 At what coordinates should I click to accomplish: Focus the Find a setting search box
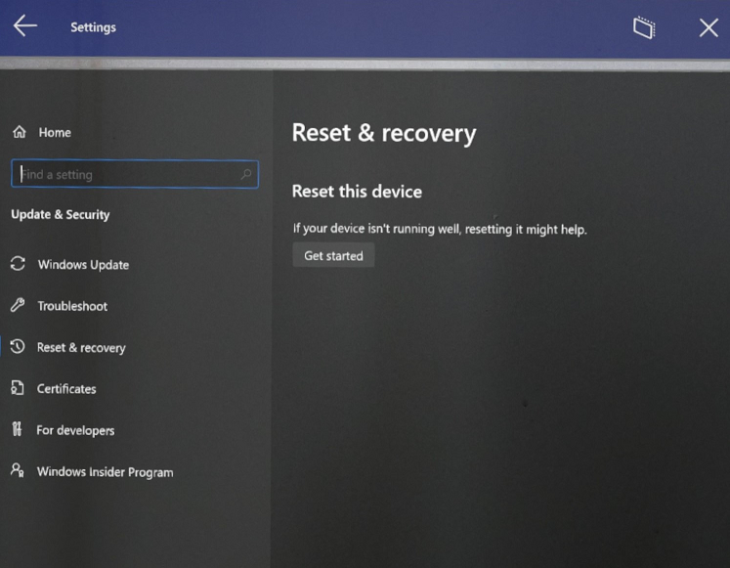coord(135,174)
